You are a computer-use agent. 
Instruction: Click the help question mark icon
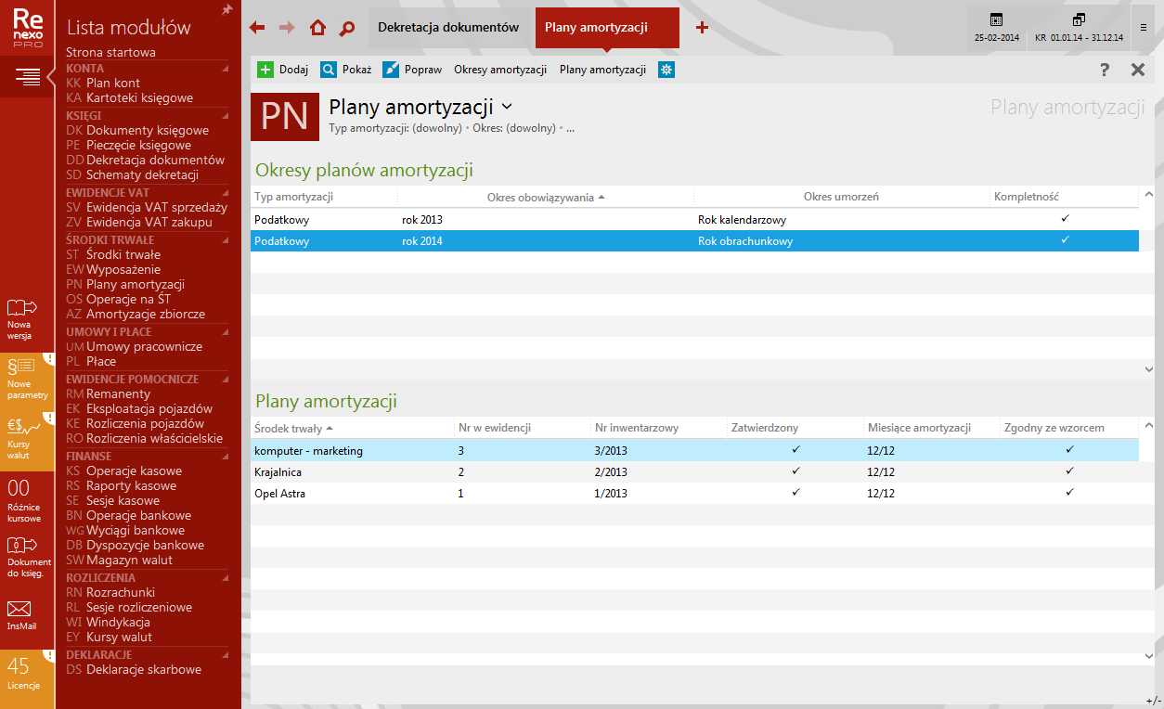pyautogui.click(x=1104, y=70)
